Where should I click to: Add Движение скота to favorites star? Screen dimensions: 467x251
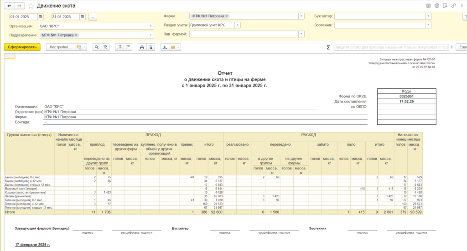[x=31, y=5]
